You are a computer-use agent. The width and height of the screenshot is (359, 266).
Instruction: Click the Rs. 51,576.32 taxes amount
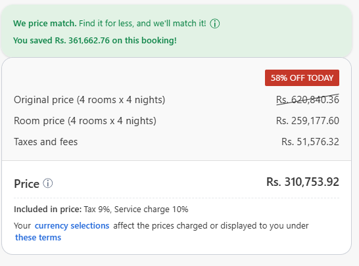[x=310, y=142]
